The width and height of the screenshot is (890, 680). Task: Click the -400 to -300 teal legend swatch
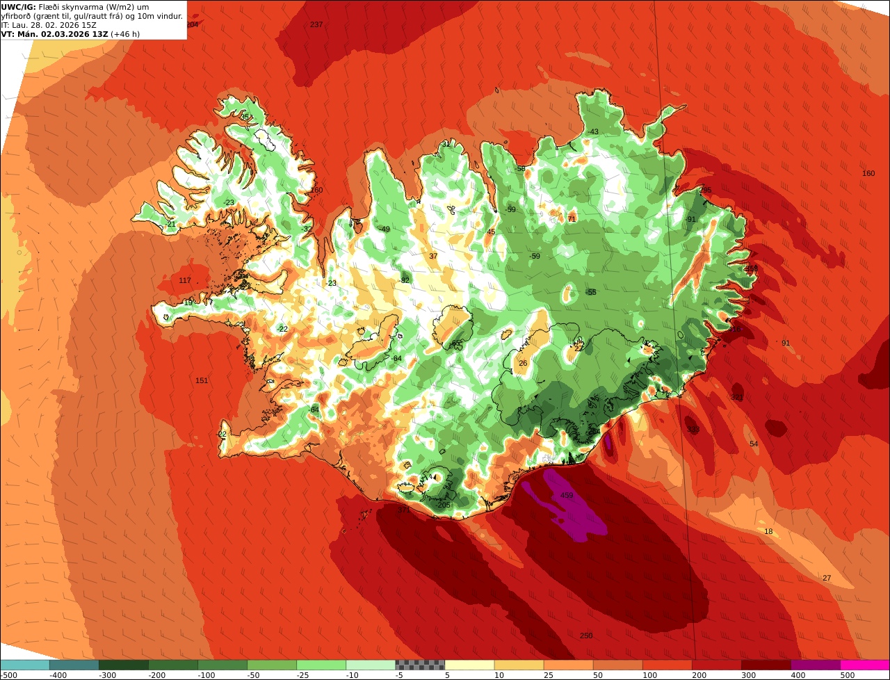(74, 664)
